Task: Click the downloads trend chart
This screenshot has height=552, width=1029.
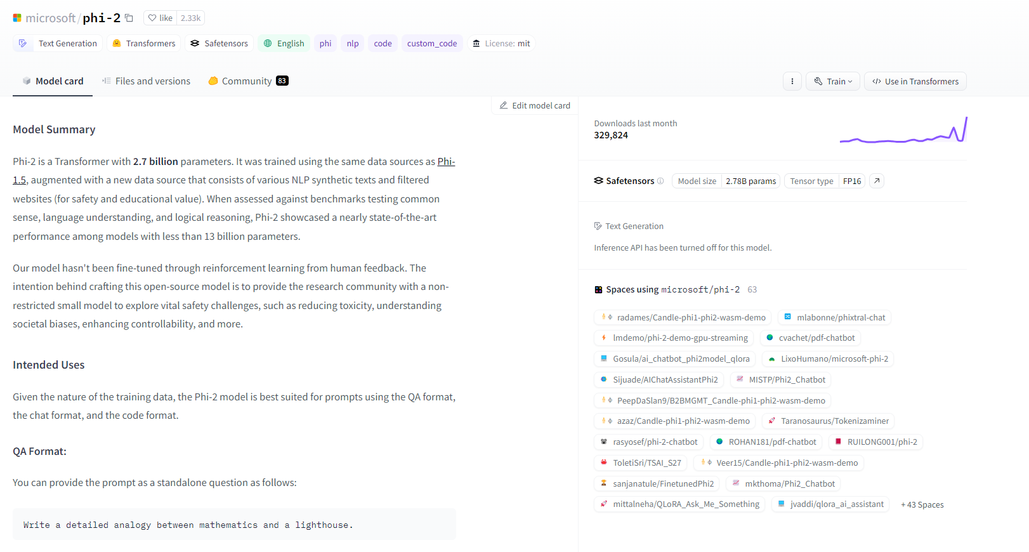Action: [903, 130]
